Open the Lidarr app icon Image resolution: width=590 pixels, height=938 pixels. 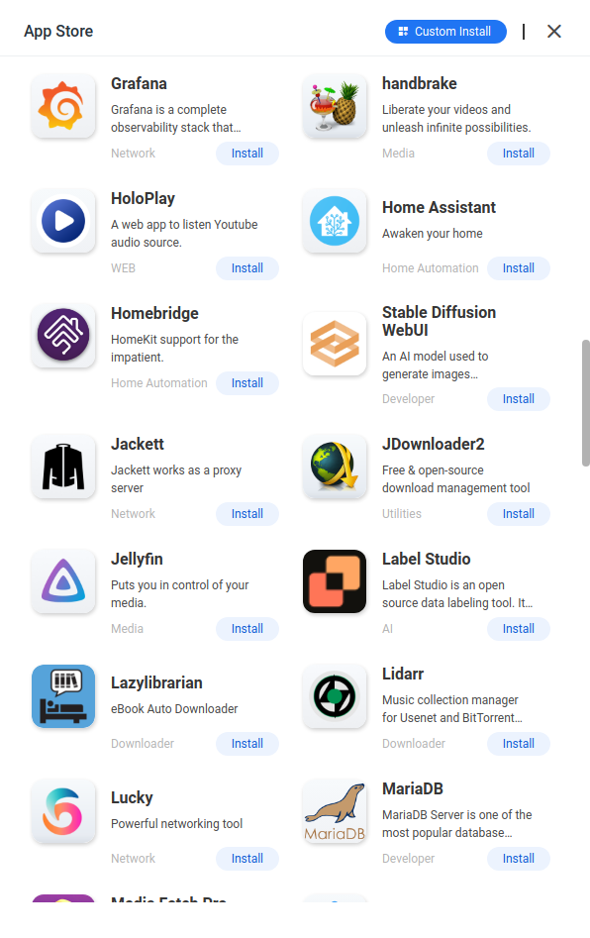click(x=335, y=696)
